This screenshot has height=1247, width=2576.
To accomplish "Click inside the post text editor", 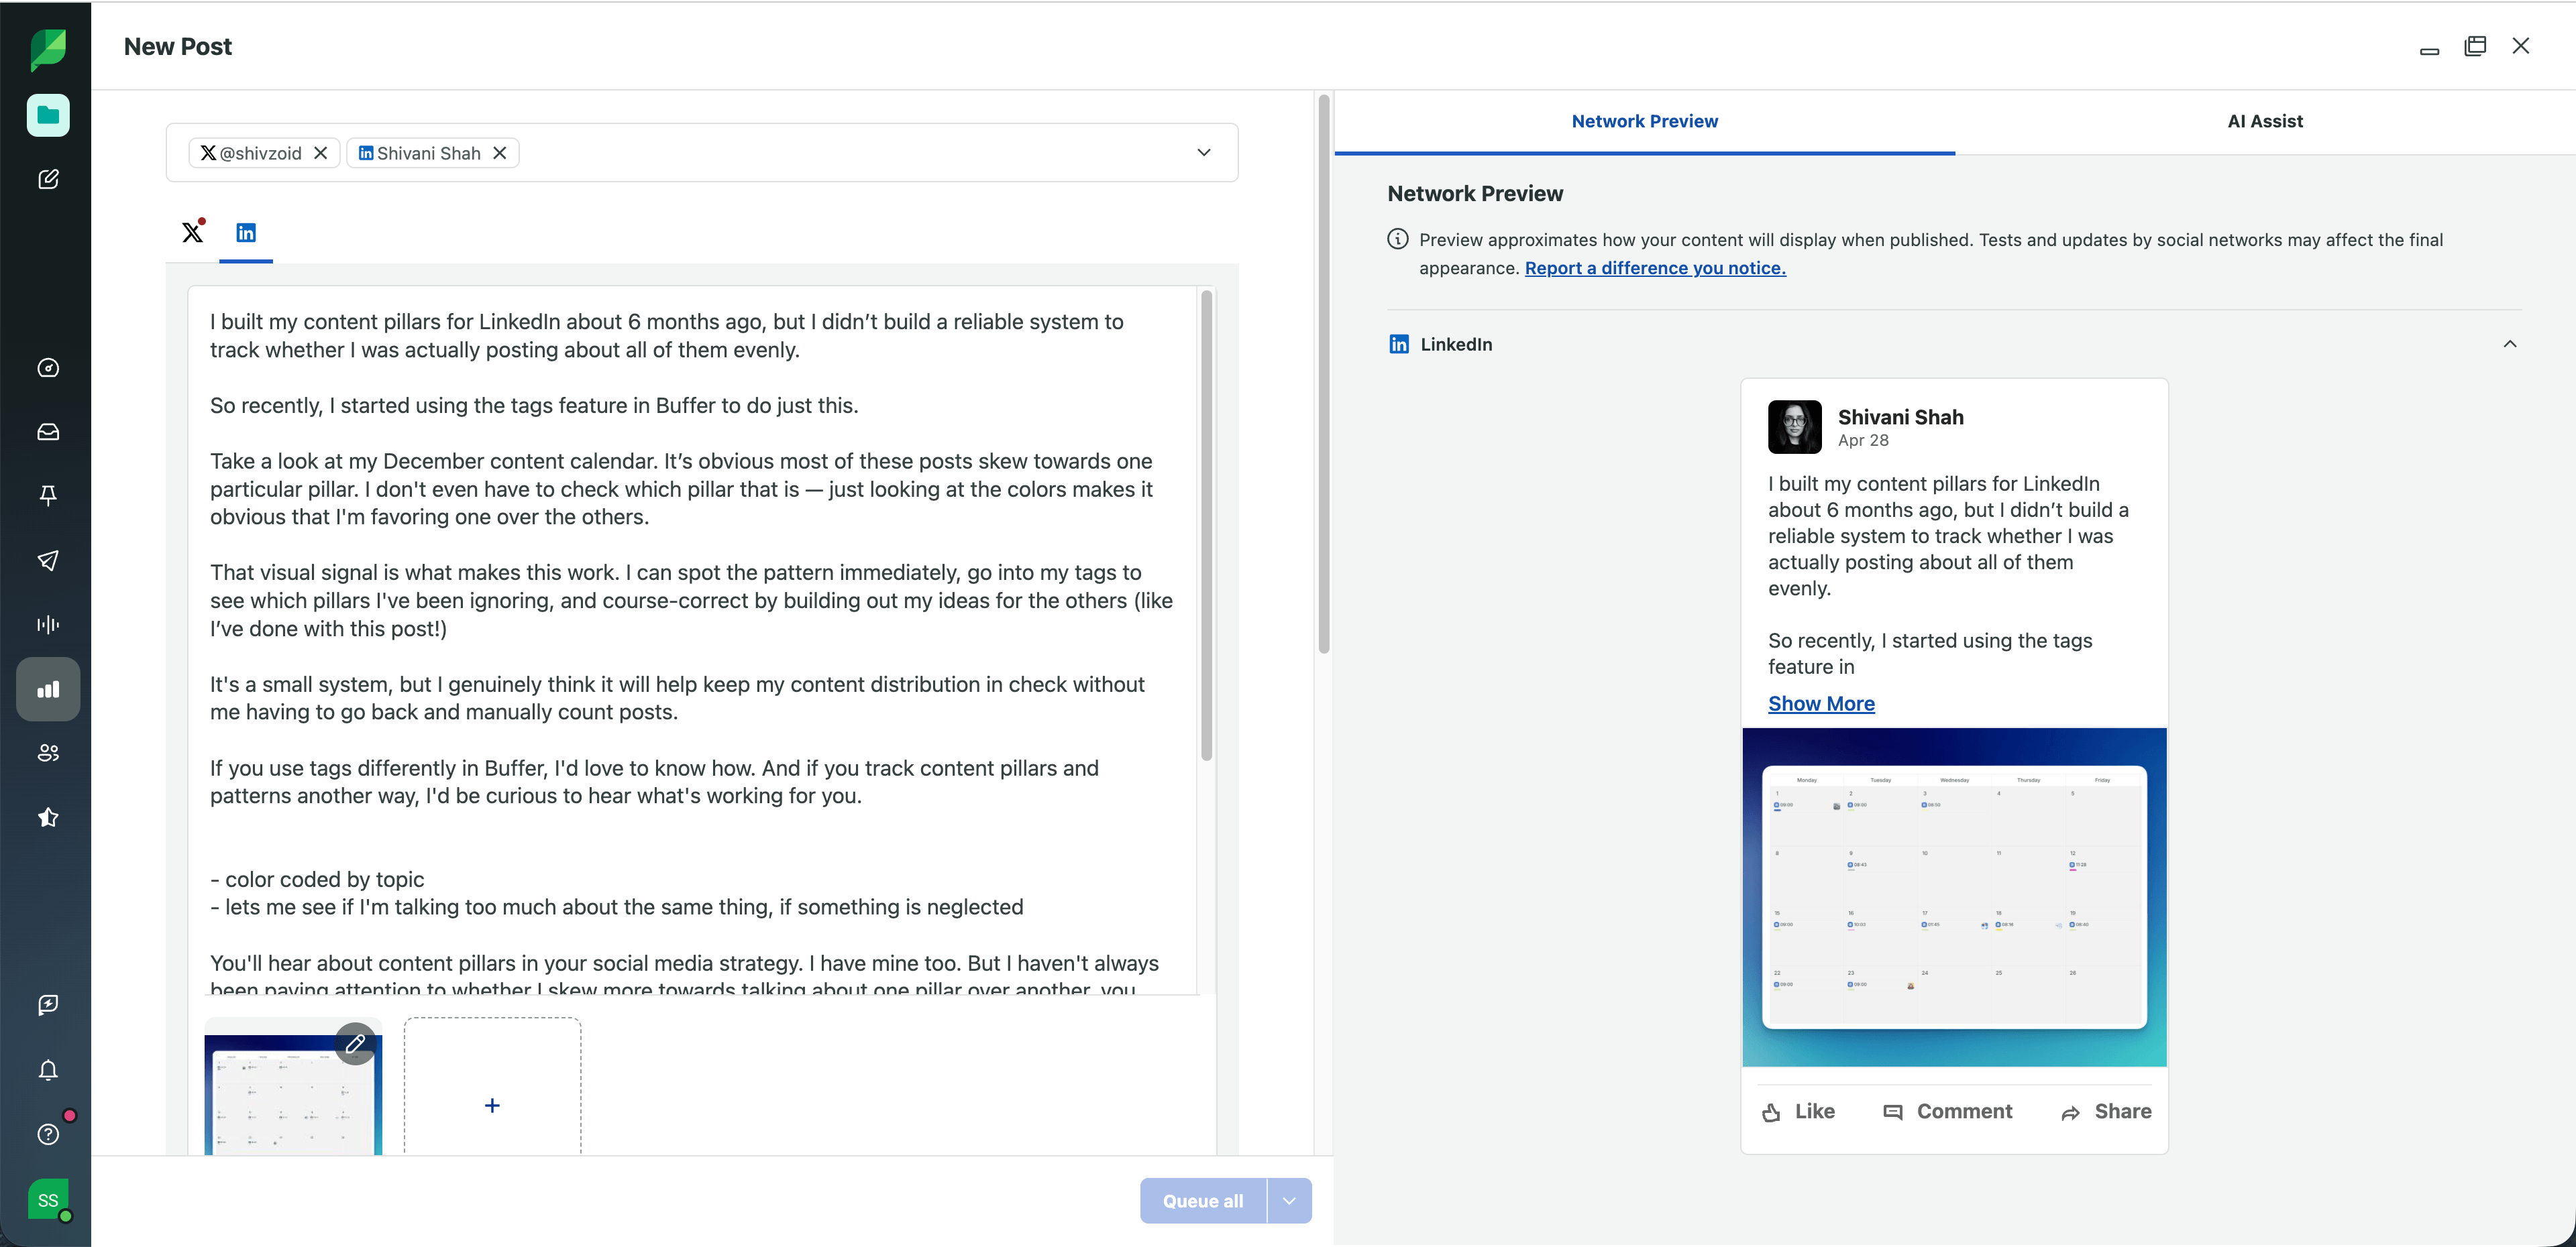I will (x=692, y=640).
